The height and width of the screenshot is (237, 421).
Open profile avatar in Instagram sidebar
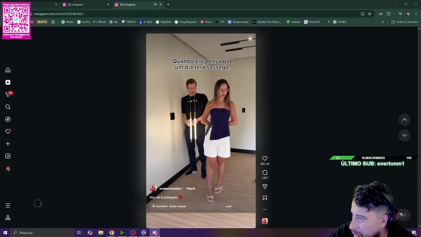(8, 169)
